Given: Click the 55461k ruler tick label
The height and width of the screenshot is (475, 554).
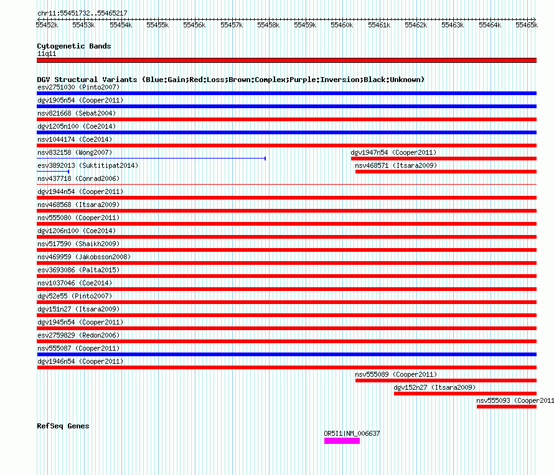Looking at the screenshot, I should (379, 25).
